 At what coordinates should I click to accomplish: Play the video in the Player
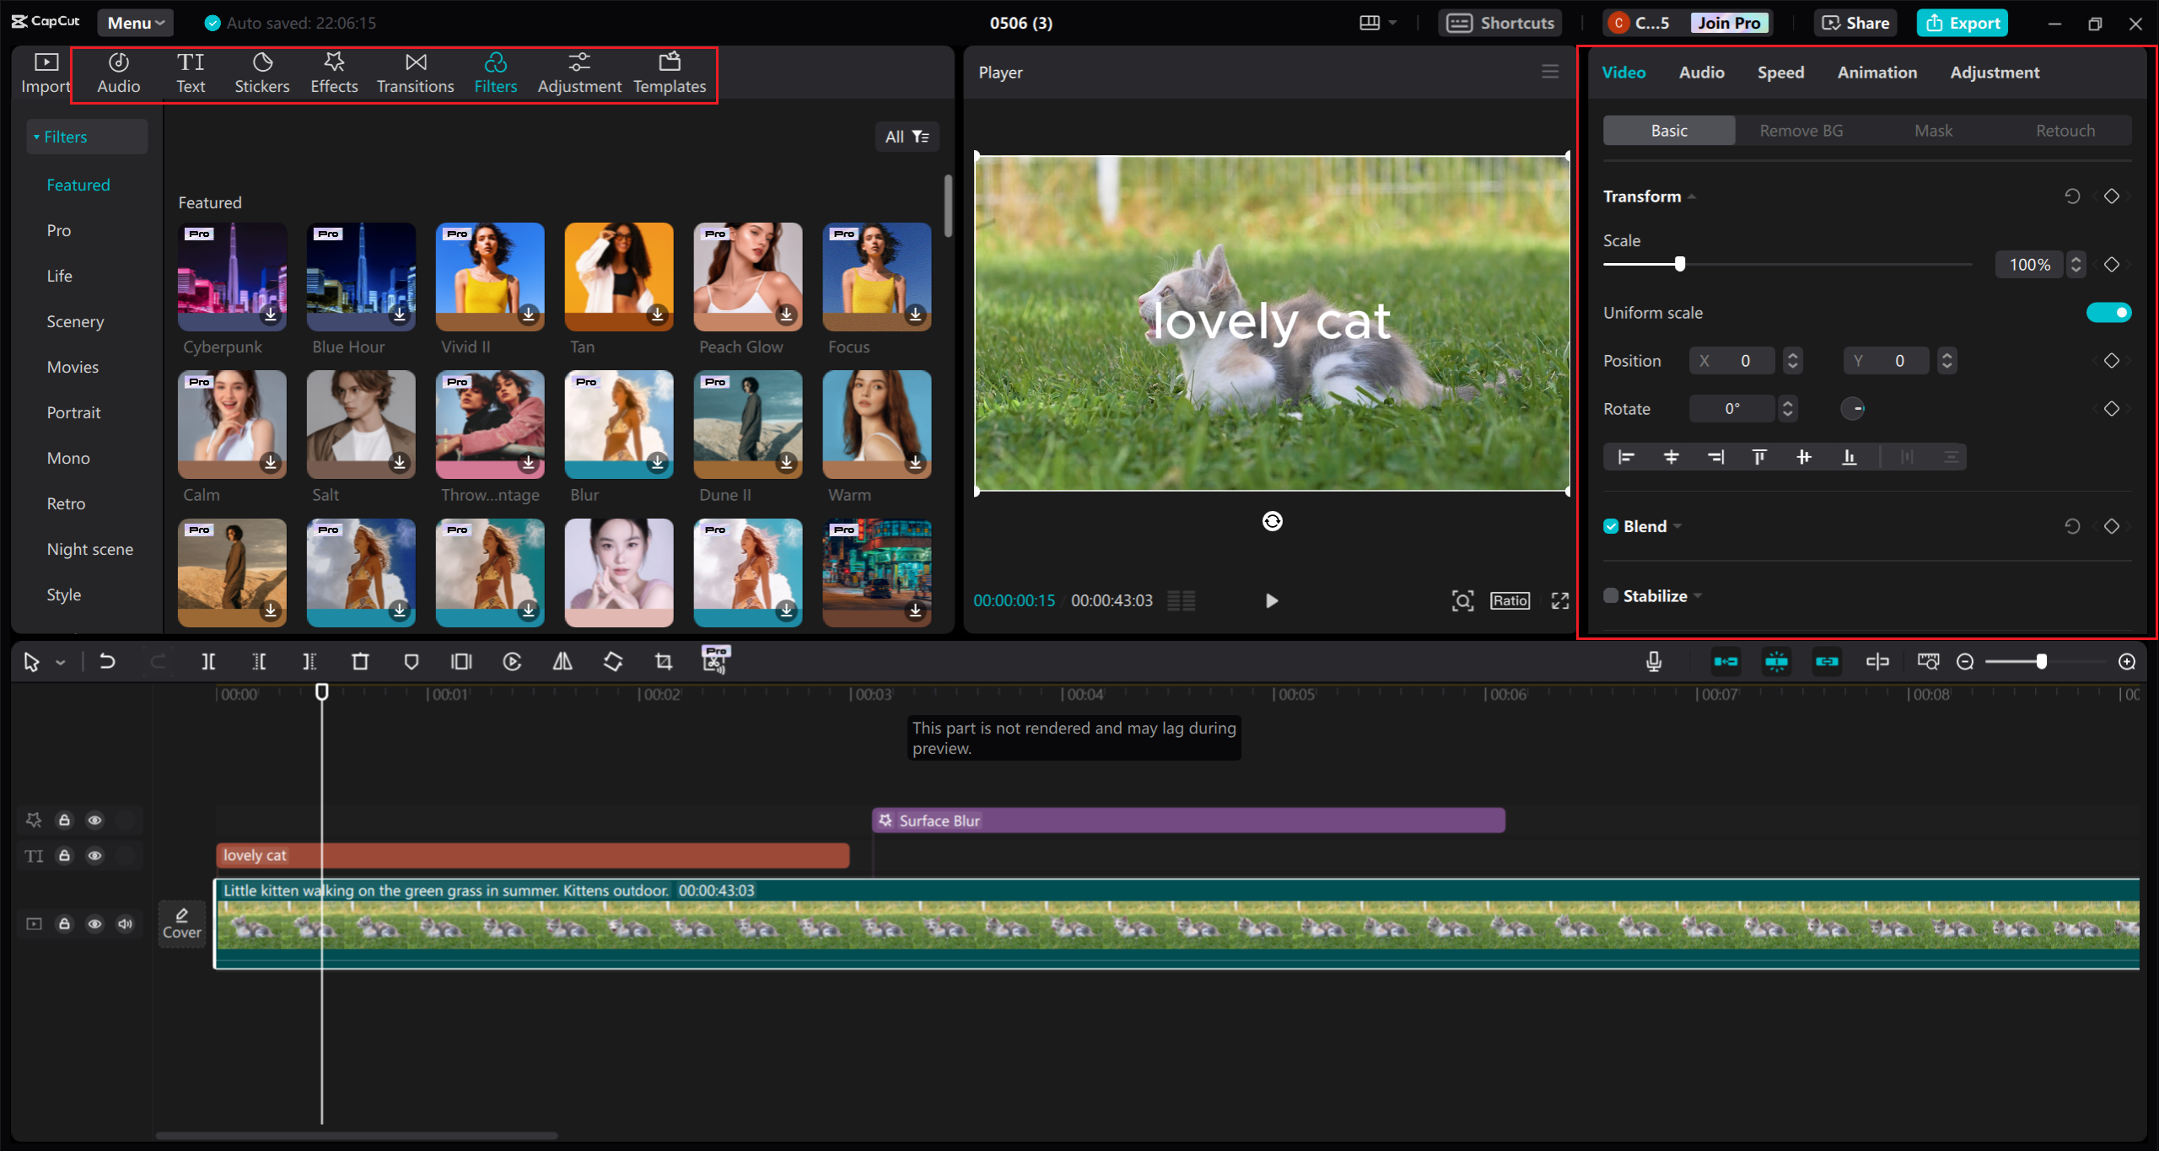point(1272,600)
